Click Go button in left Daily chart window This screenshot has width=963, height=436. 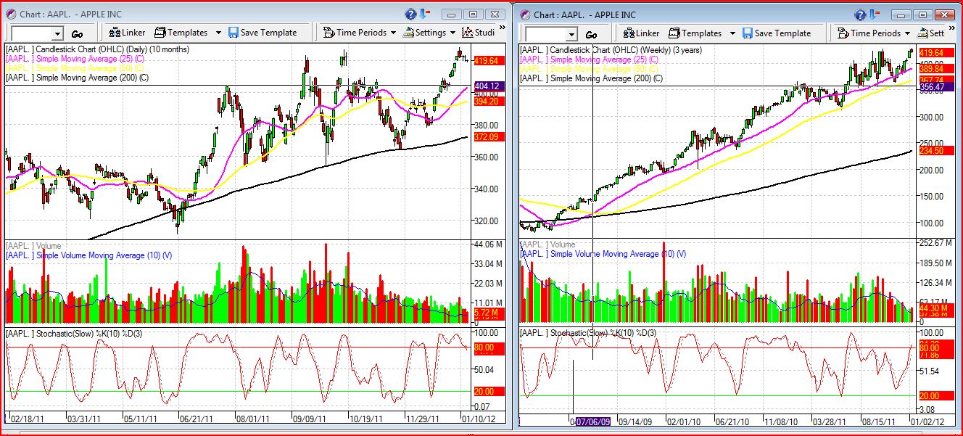click(x=78, y=33)
